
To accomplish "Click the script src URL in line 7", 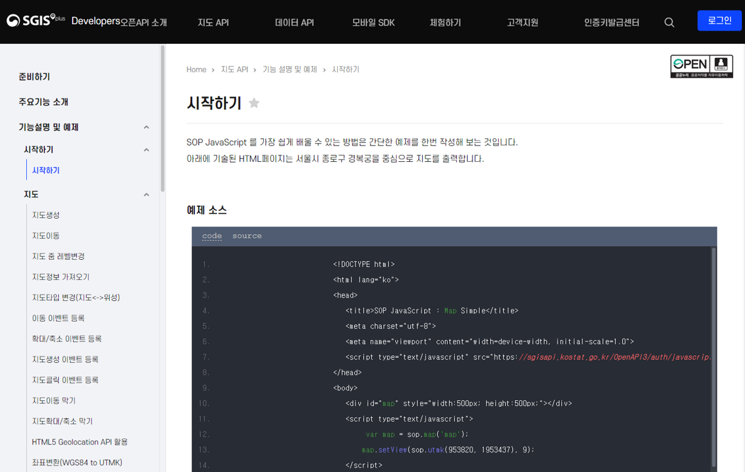I will click(x=614, y=357).
